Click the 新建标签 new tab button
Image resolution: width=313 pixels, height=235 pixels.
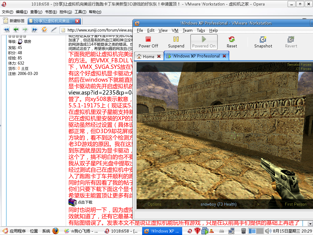point(14,21)
